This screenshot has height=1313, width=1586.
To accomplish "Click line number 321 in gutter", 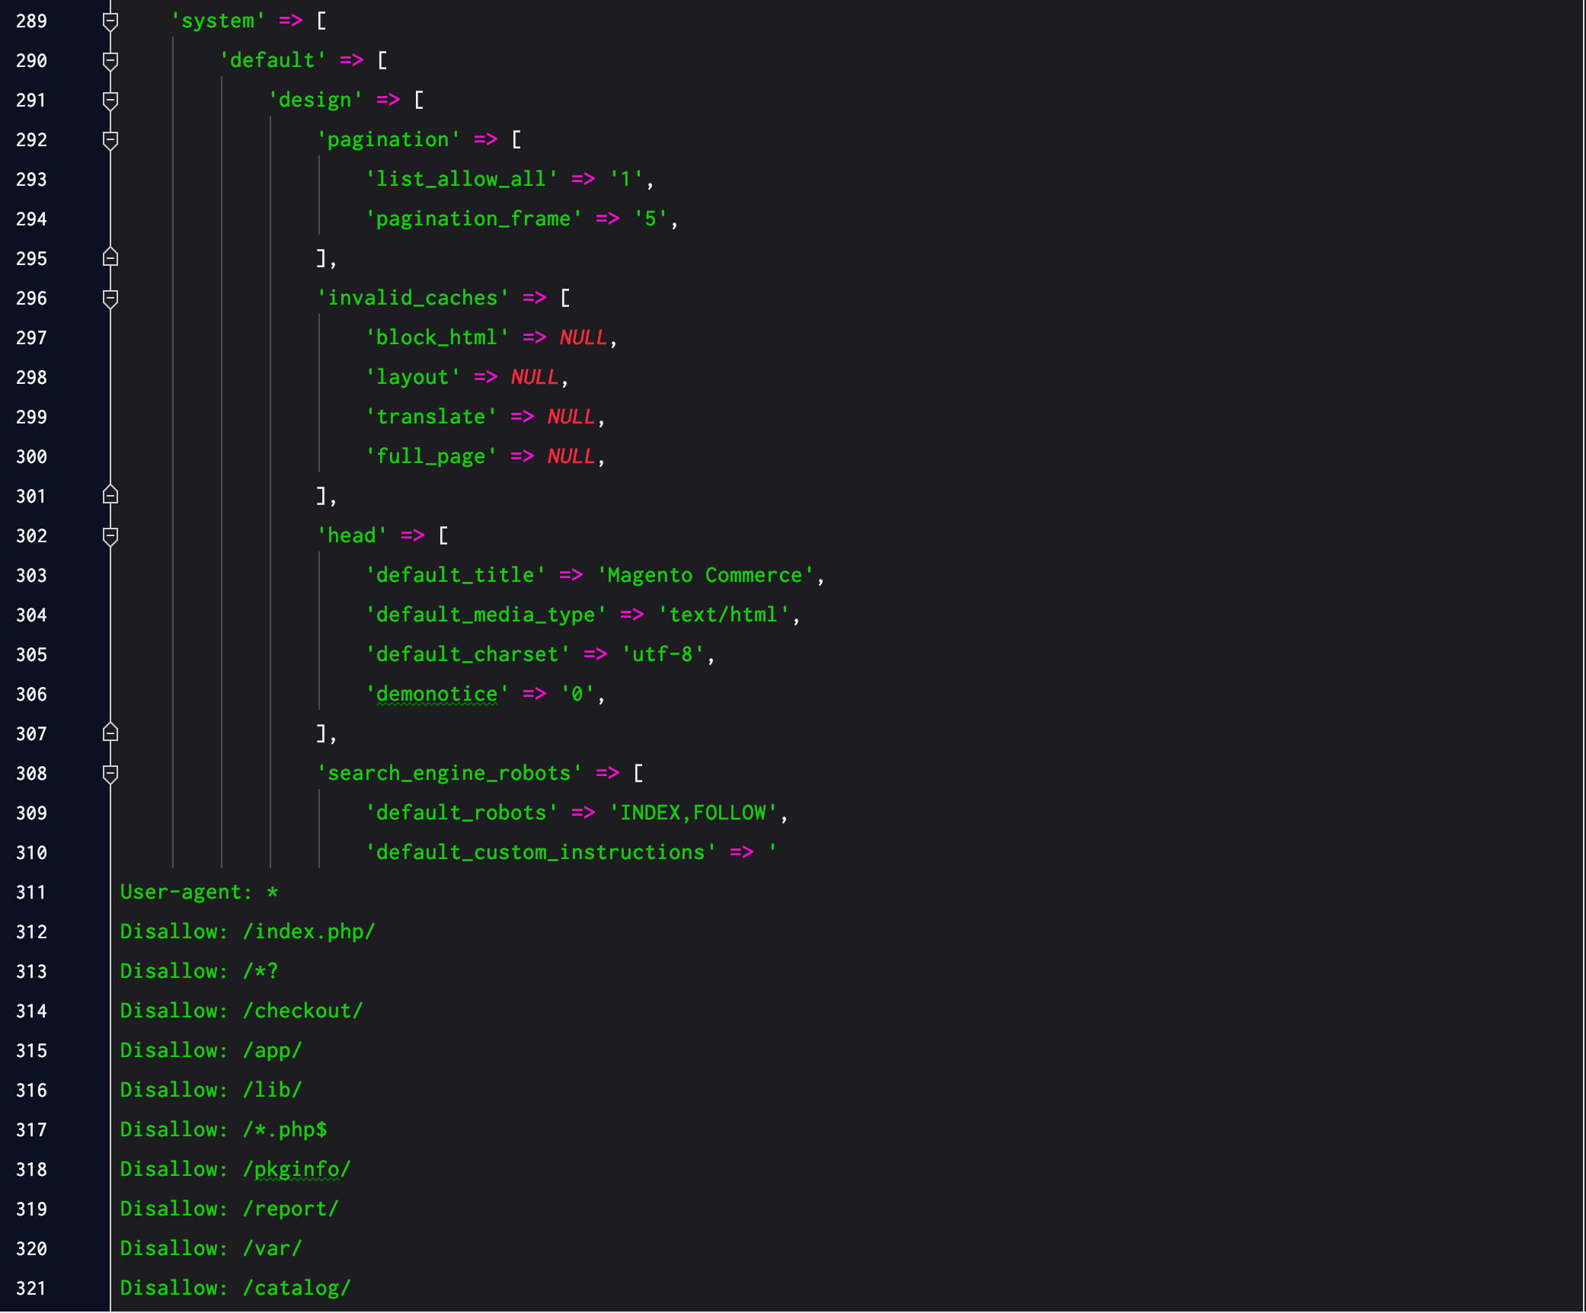I will [x=31, y=1289].
